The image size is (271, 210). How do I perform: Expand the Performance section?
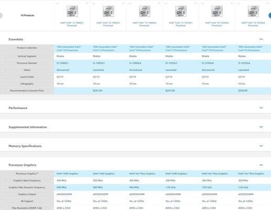pyautogui.click(x=261, y=108)
